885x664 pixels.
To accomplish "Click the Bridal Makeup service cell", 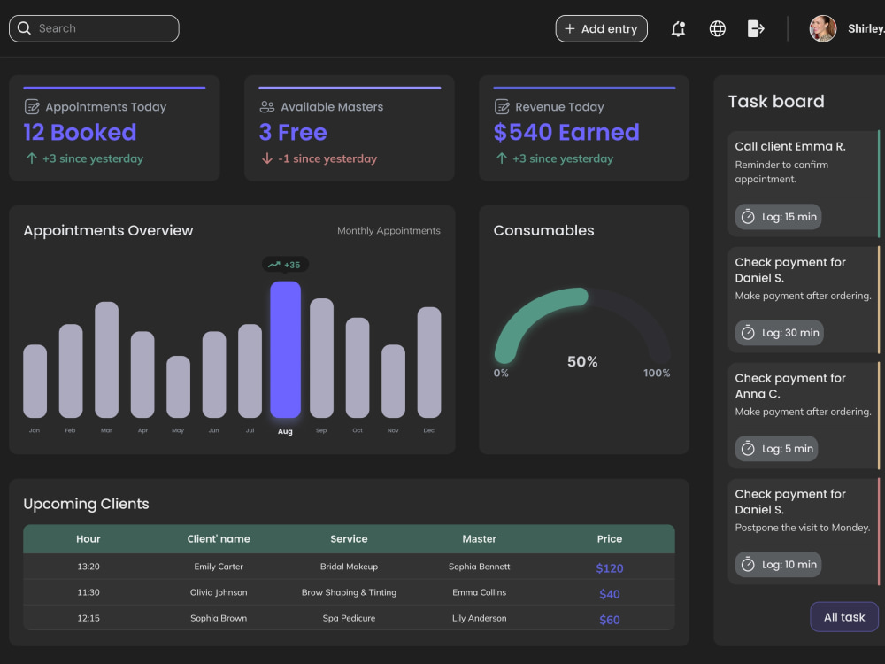I will tap(349, 567).
